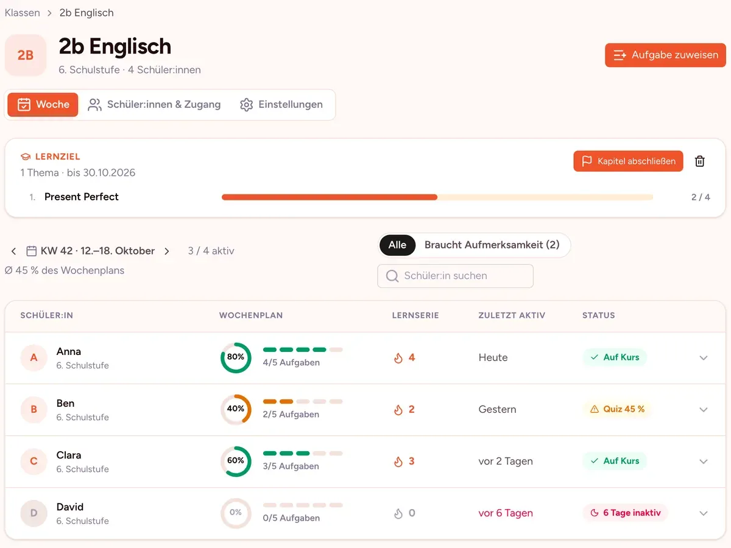Viewport: 731px width, 548px height.
Task: Click David's 6 Tage inaktiv badge
Action: 626,513
